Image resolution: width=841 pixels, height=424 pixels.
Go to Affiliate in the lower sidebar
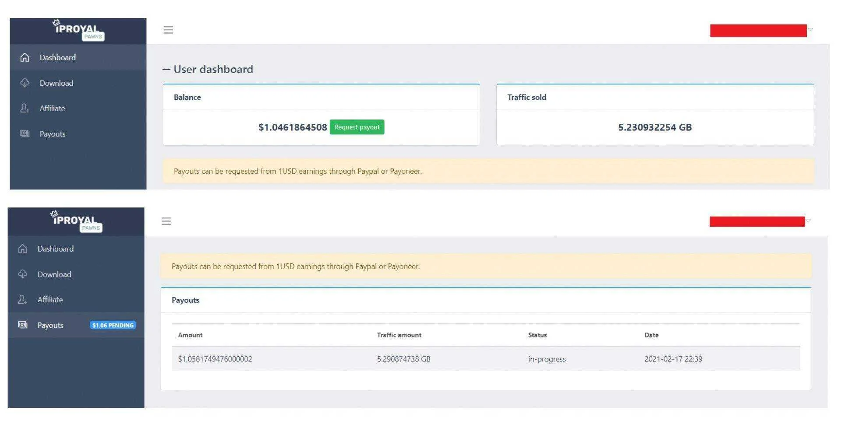tap(76, 299)
